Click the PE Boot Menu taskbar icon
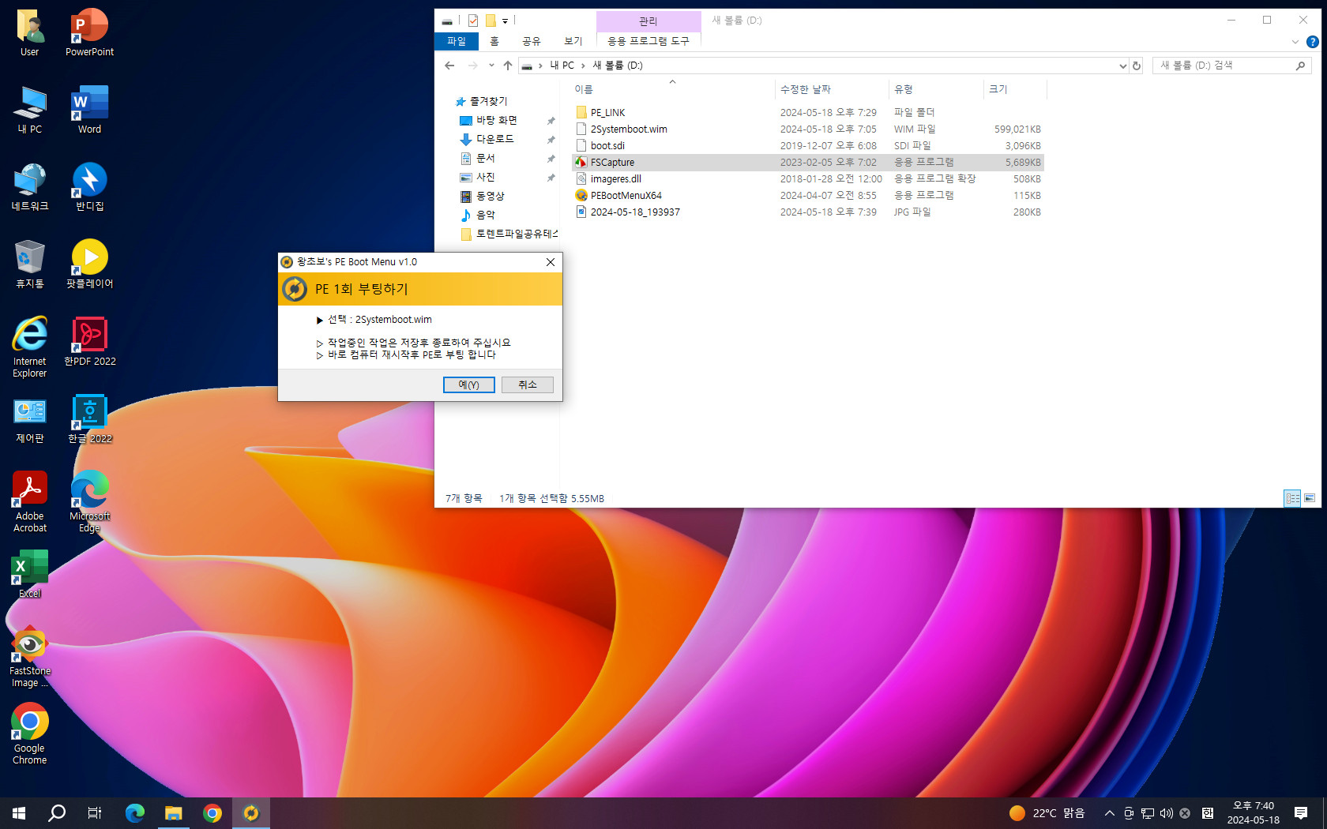Image resolution: width=1327 pixels, height=829 pixels. pos(251,813)
